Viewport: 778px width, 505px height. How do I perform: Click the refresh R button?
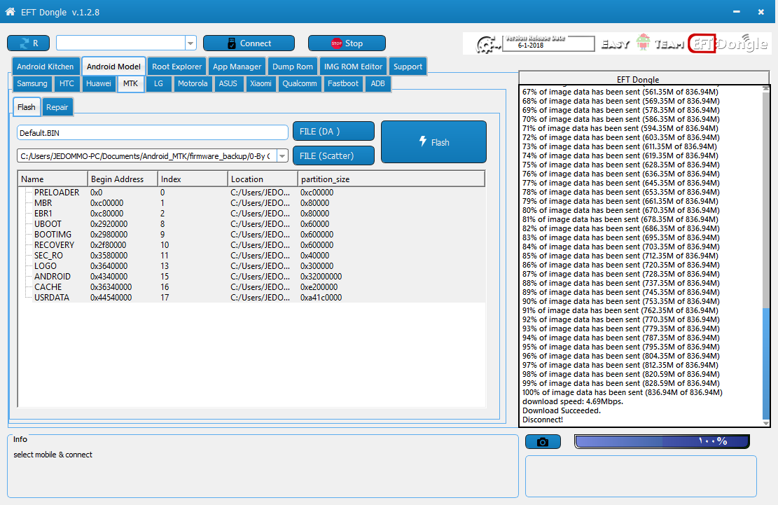(x=28, y=43)
